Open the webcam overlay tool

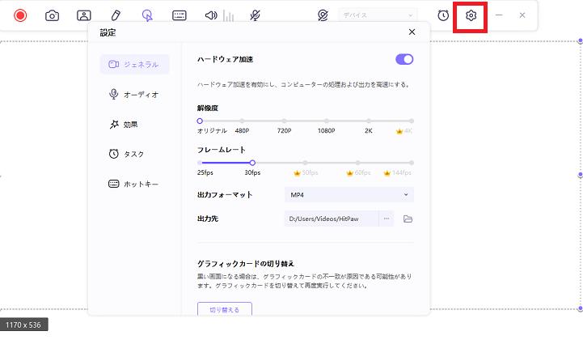(84, 15)
